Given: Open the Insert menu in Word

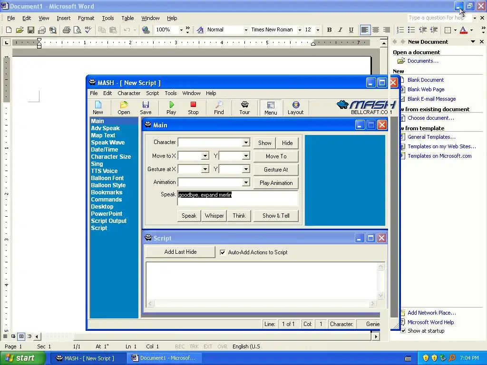Looking at the screenshot, I should [x=63, y=19].
